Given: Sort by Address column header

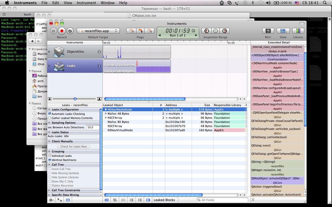Looking at the screenshot, I should click(178, 105).
